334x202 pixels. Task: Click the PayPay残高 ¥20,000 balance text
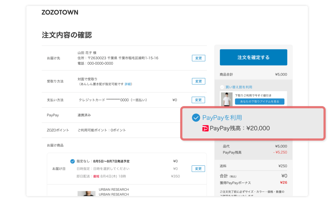(x=240, y=128)
